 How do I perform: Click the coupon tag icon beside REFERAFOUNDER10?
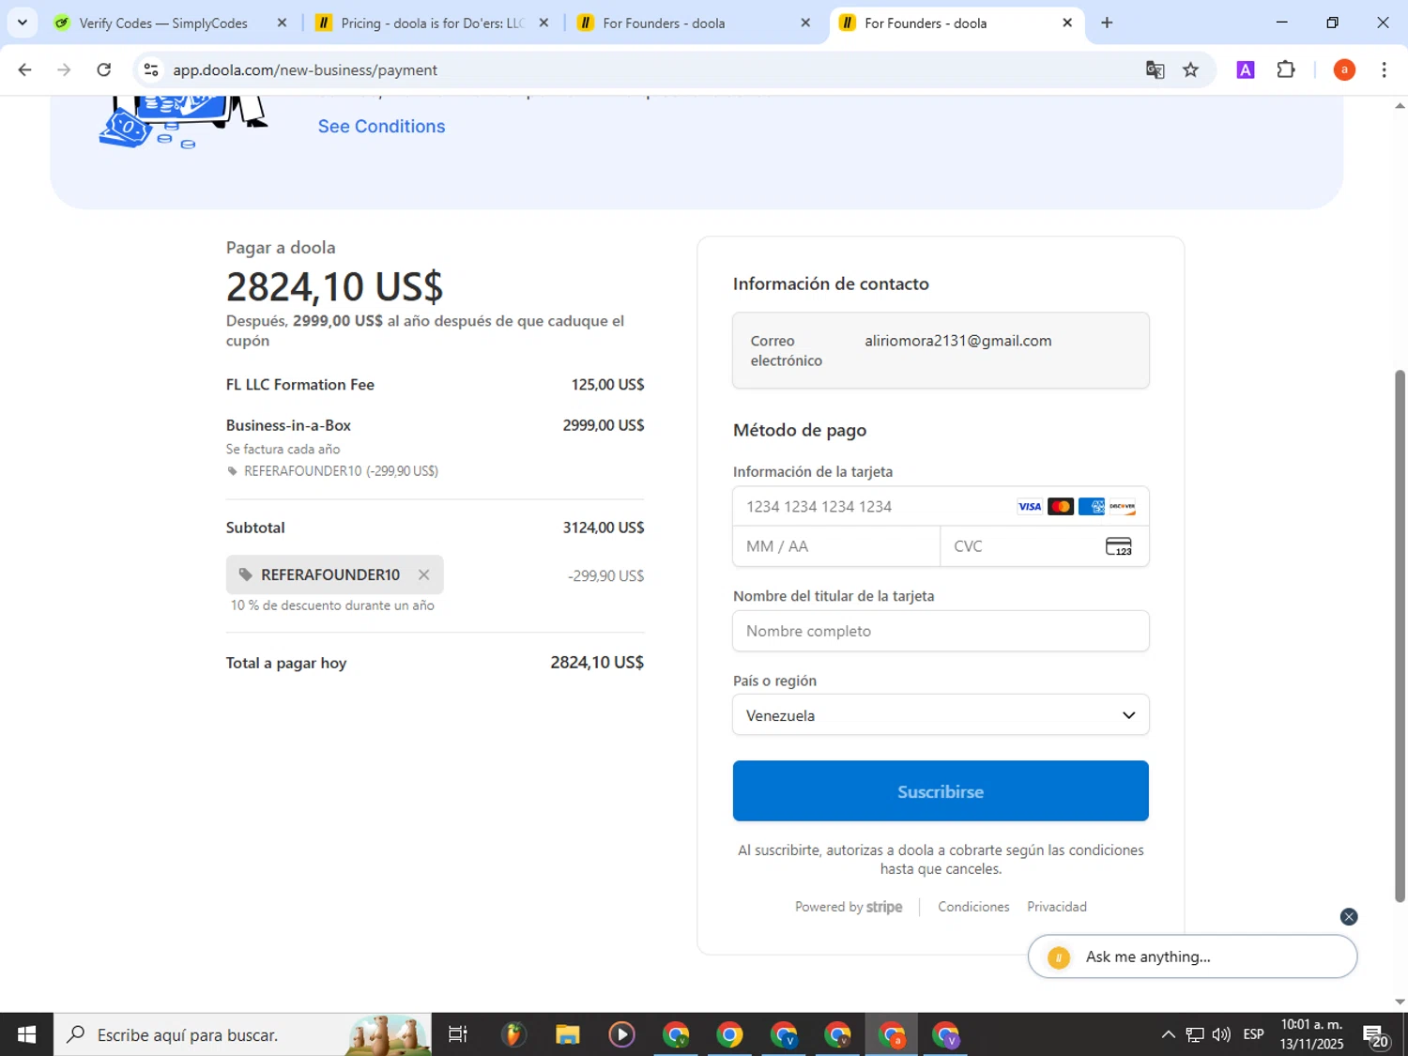coord(246,574)
